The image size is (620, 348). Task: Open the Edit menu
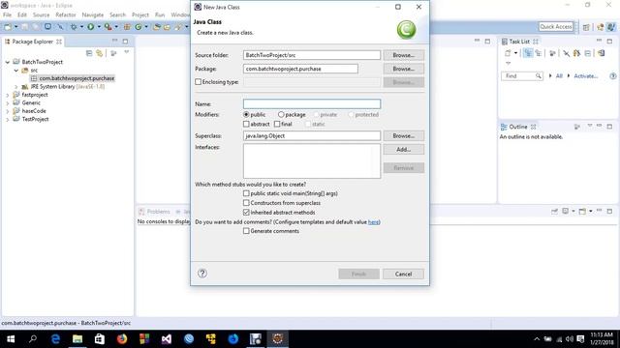point(22,14)
